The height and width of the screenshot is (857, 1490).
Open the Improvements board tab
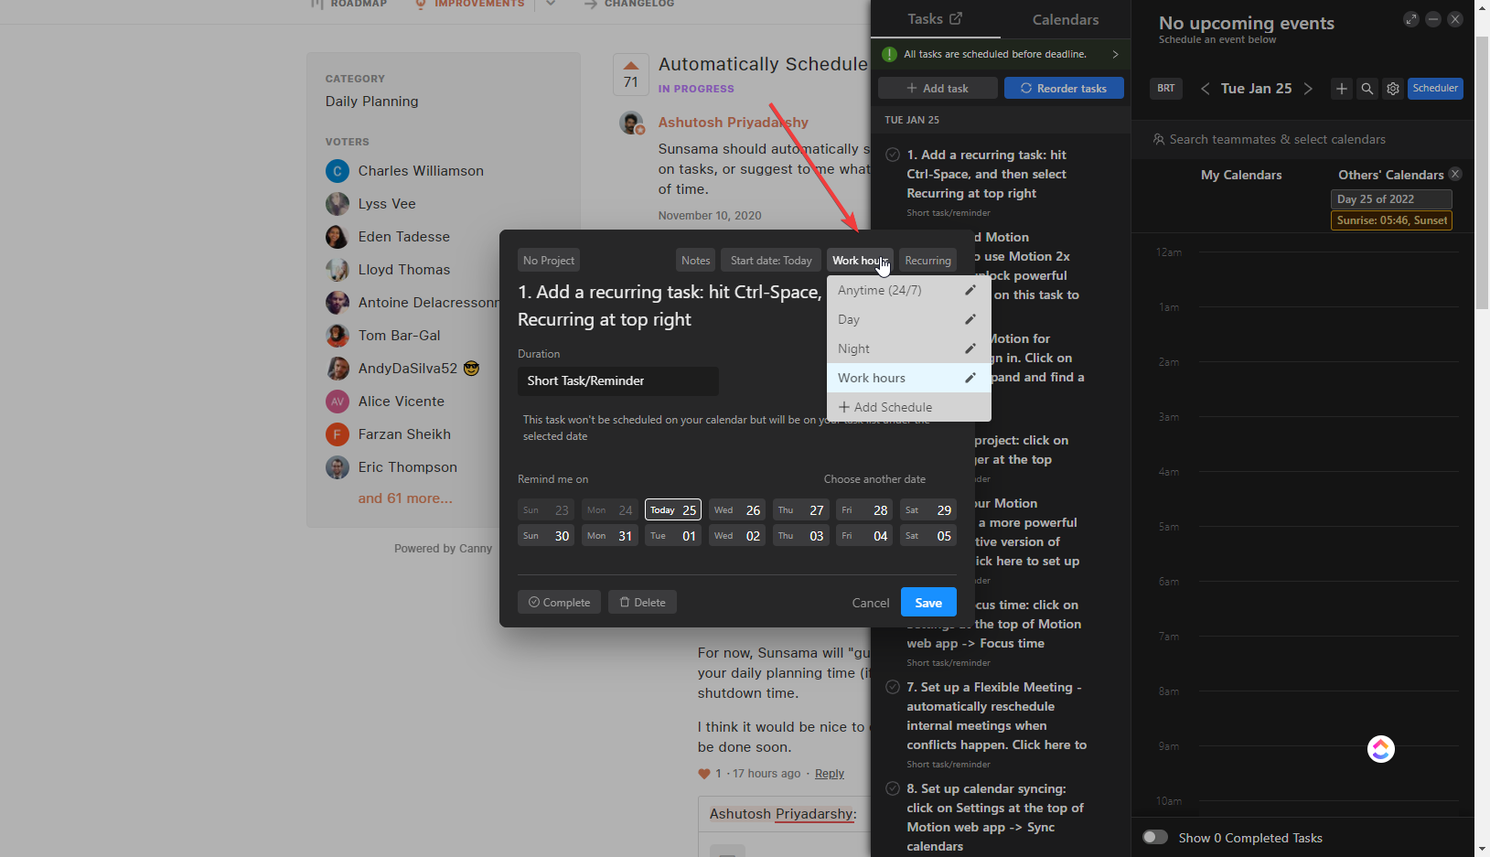469,5
